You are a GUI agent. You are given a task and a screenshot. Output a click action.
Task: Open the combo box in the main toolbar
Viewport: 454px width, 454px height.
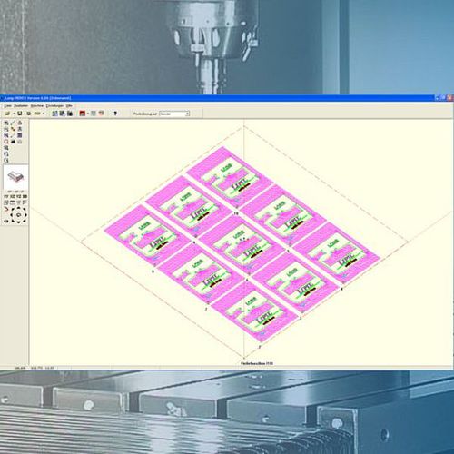174,113
